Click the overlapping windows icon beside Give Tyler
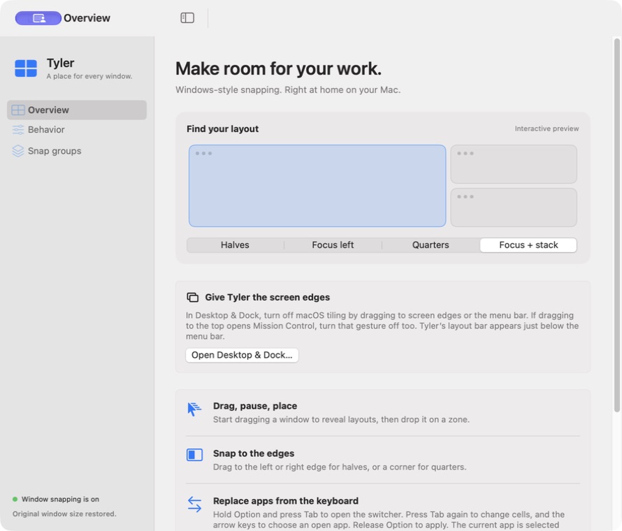 click(193, 298)
